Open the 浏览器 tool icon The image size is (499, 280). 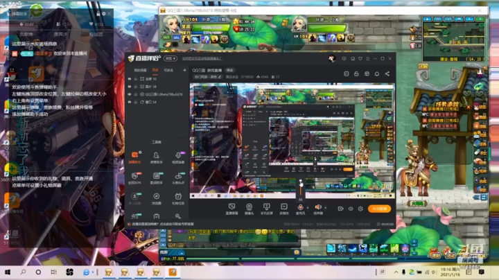[x=156, y=198]
